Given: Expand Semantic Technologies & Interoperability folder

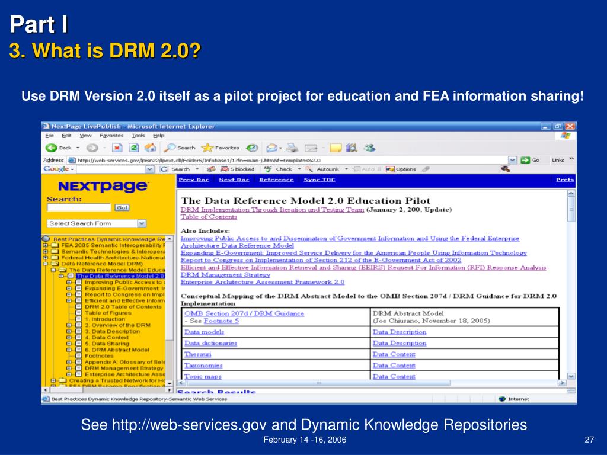Looking at the screenshot, I should click(45, 251).
